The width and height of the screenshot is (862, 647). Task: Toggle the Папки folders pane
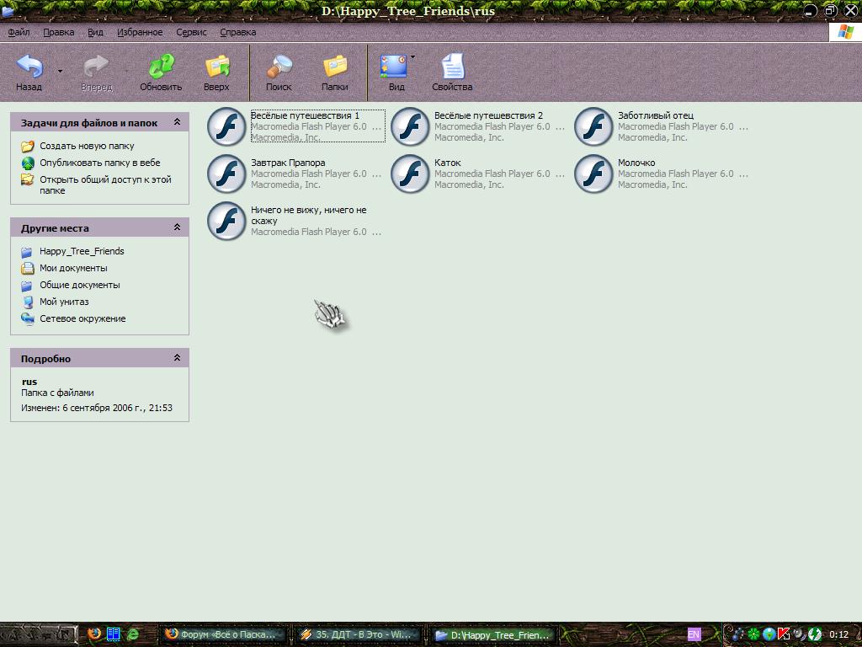(x=335, y=67)
